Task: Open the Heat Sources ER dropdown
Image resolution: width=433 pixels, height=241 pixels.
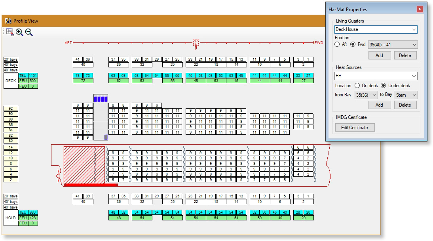Action: coord(376,76)
